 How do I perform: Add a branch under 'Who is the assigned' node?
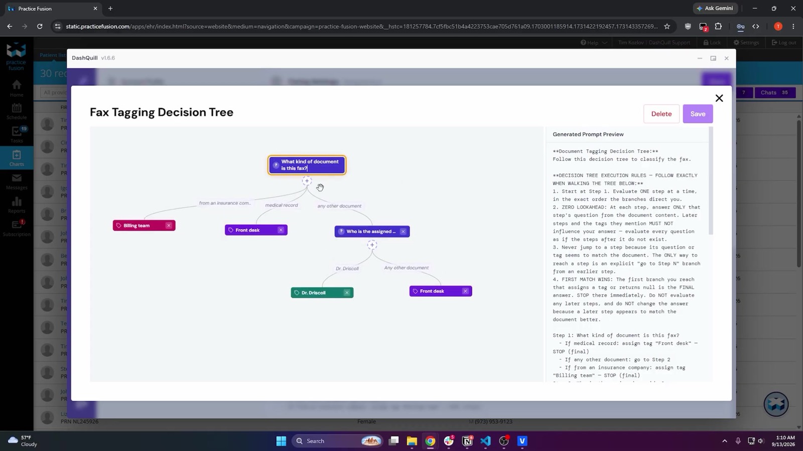(x=372, y=245)
